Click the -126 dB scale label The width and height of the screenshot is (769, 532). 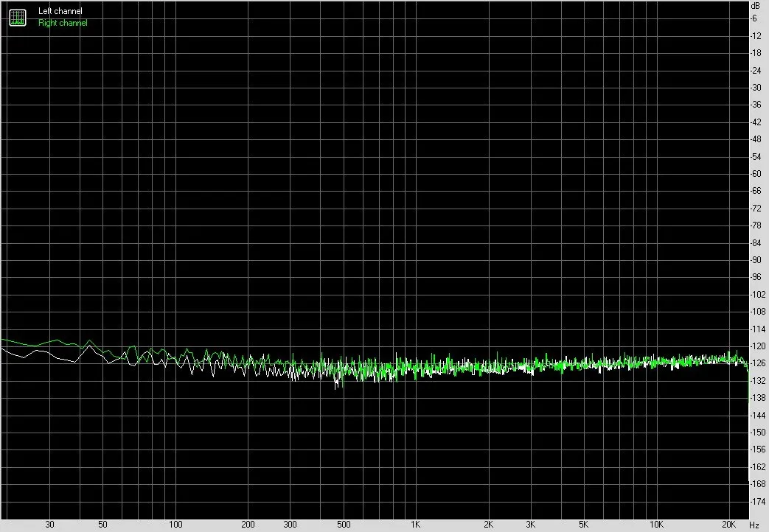tap(758, 363)
